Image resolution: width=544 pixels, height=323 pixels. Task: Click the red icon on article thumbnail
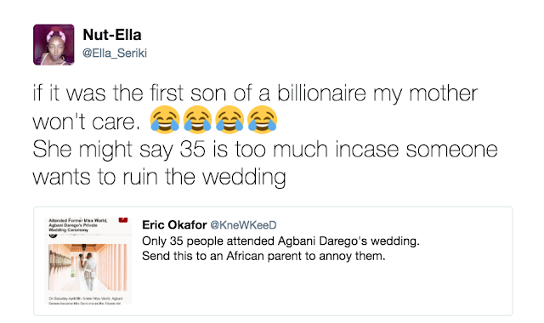coord(123,219)
